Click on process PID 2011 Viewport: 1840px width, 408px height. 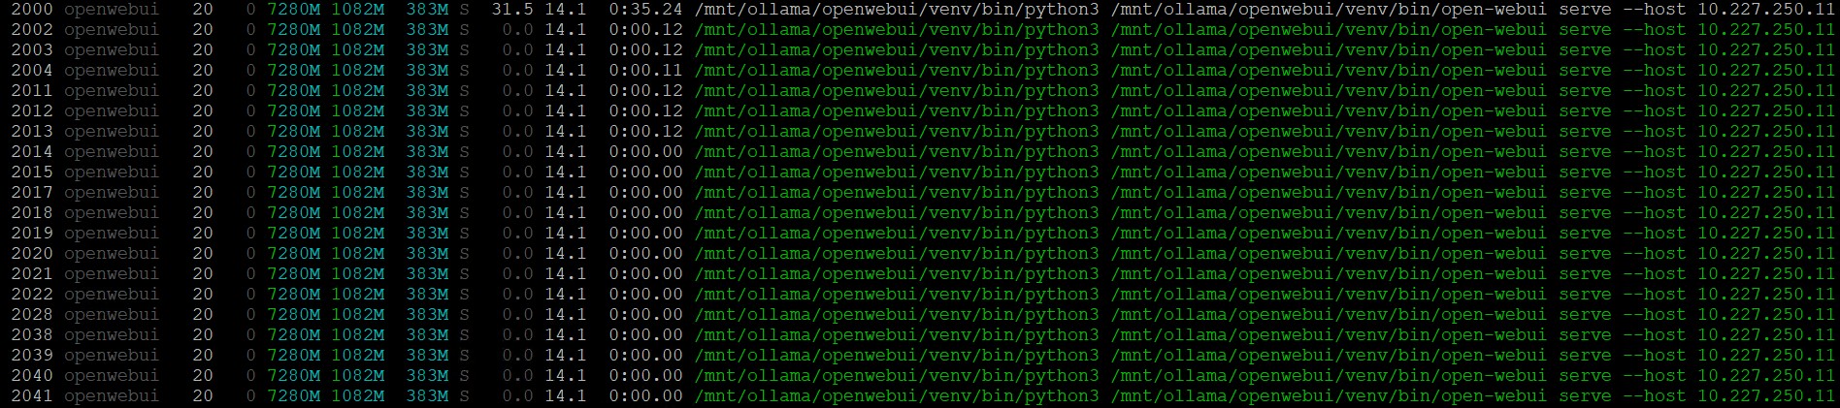[x=32, y=90]
